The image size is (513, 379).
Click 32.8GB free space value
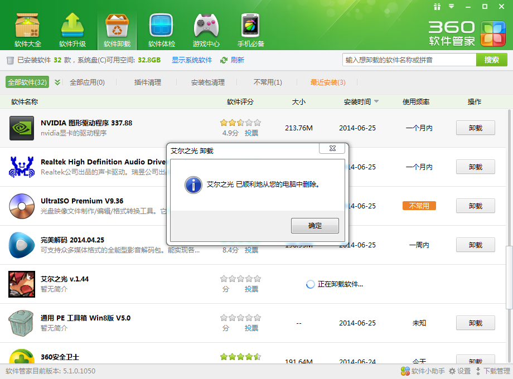149,60
